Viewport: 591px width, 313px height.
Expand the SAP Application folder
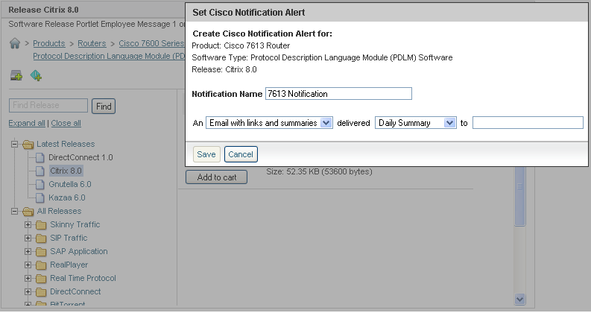tap(28, 251)
